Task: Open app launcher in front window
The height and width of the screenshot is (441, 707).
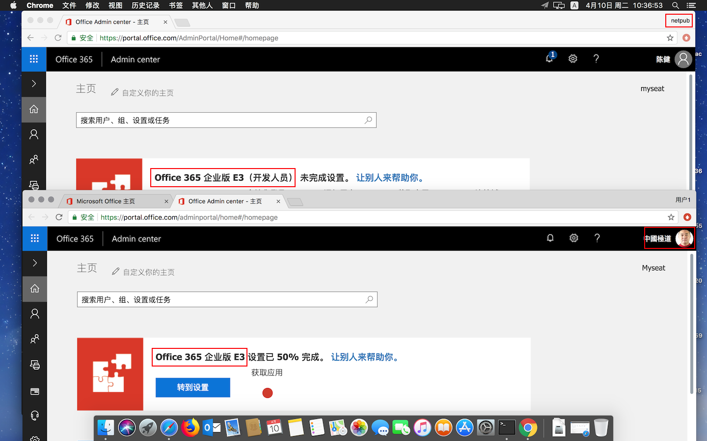Action: click(35, 239)
